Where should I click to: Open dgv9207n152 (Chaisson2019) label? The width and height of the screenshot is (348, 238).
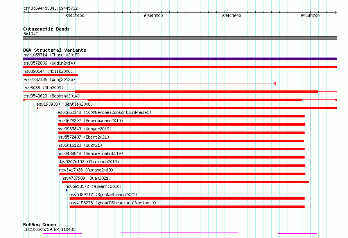tap(89, 162)
